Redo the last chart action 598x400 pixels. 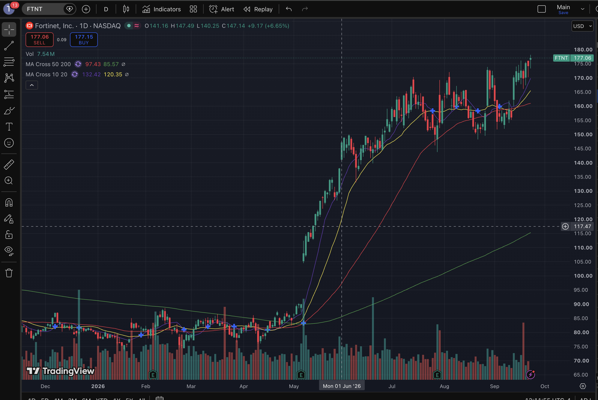(x=305, y=9)
